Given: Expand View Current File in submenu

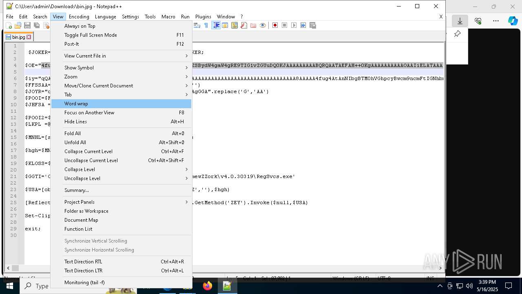Looking at the screenshot, I should [x=122, y=56].
